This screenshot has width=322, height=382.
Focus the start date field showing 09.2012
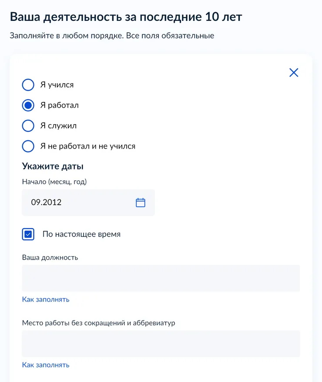[x=88, y=203]
